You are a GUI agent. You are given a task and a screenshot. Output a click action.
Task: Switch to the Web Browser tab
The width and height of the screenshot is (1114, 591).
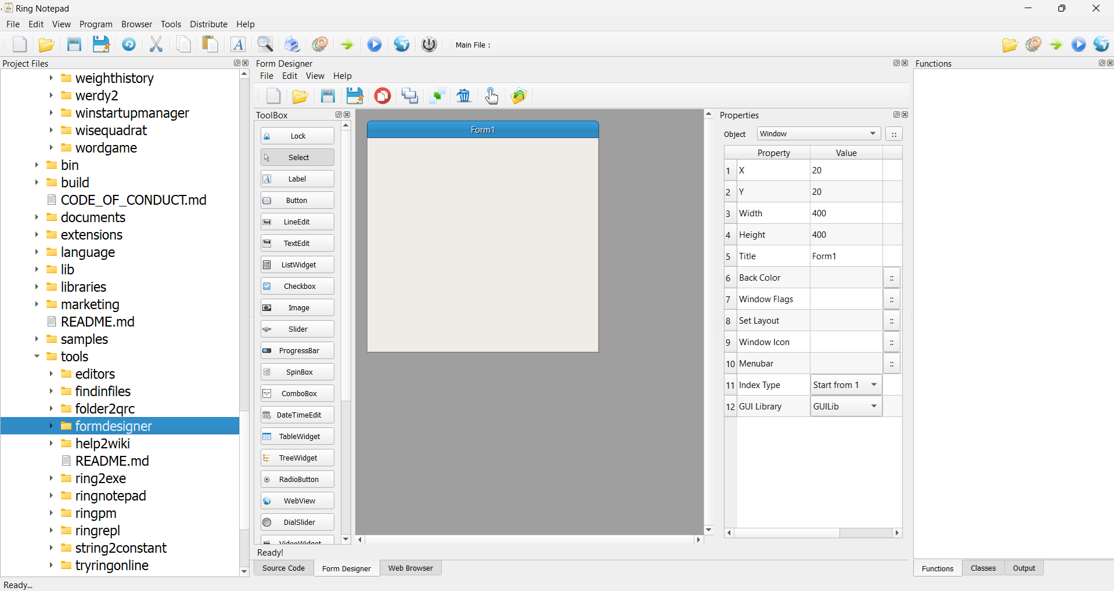pyautogui.click(x=410, y=568)
